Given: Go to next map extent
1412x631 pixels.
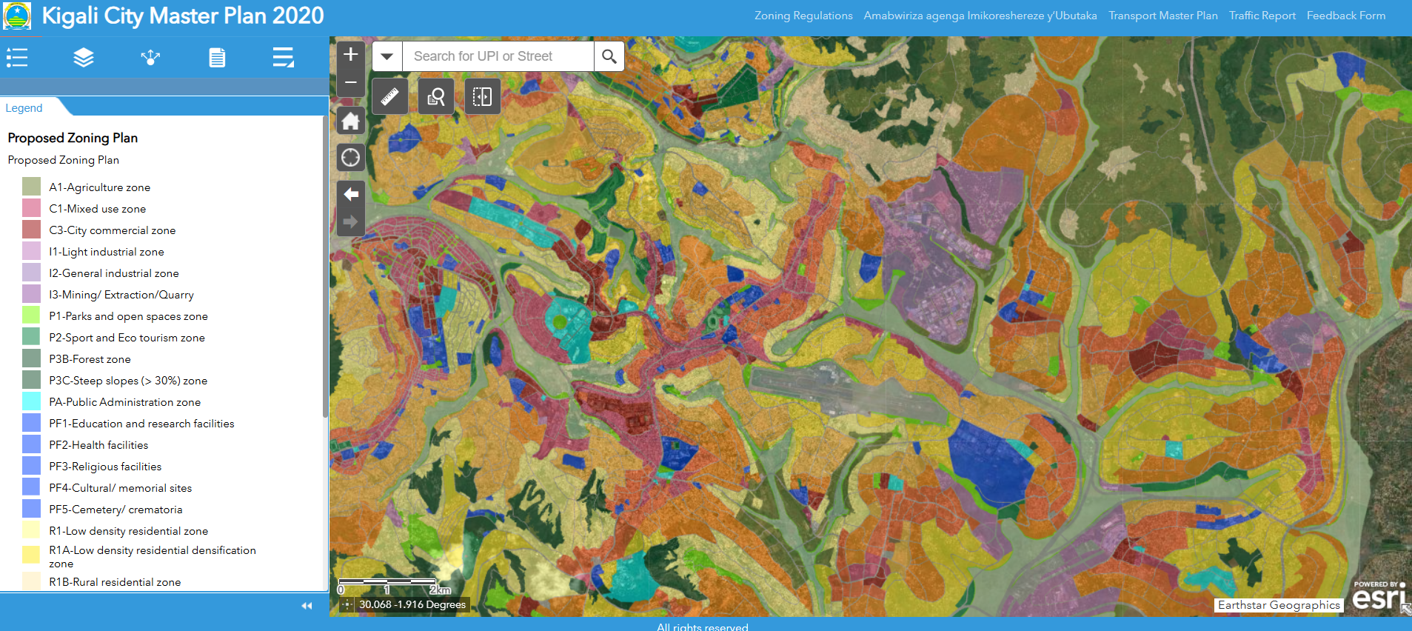Looking at the screenshot, I should pos(351,221).
